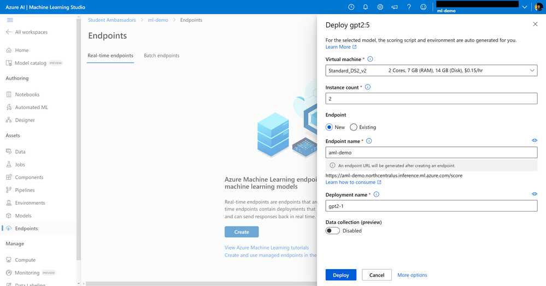Show info for Virtual machine
The image size is (546, 286).
point(370,59)
